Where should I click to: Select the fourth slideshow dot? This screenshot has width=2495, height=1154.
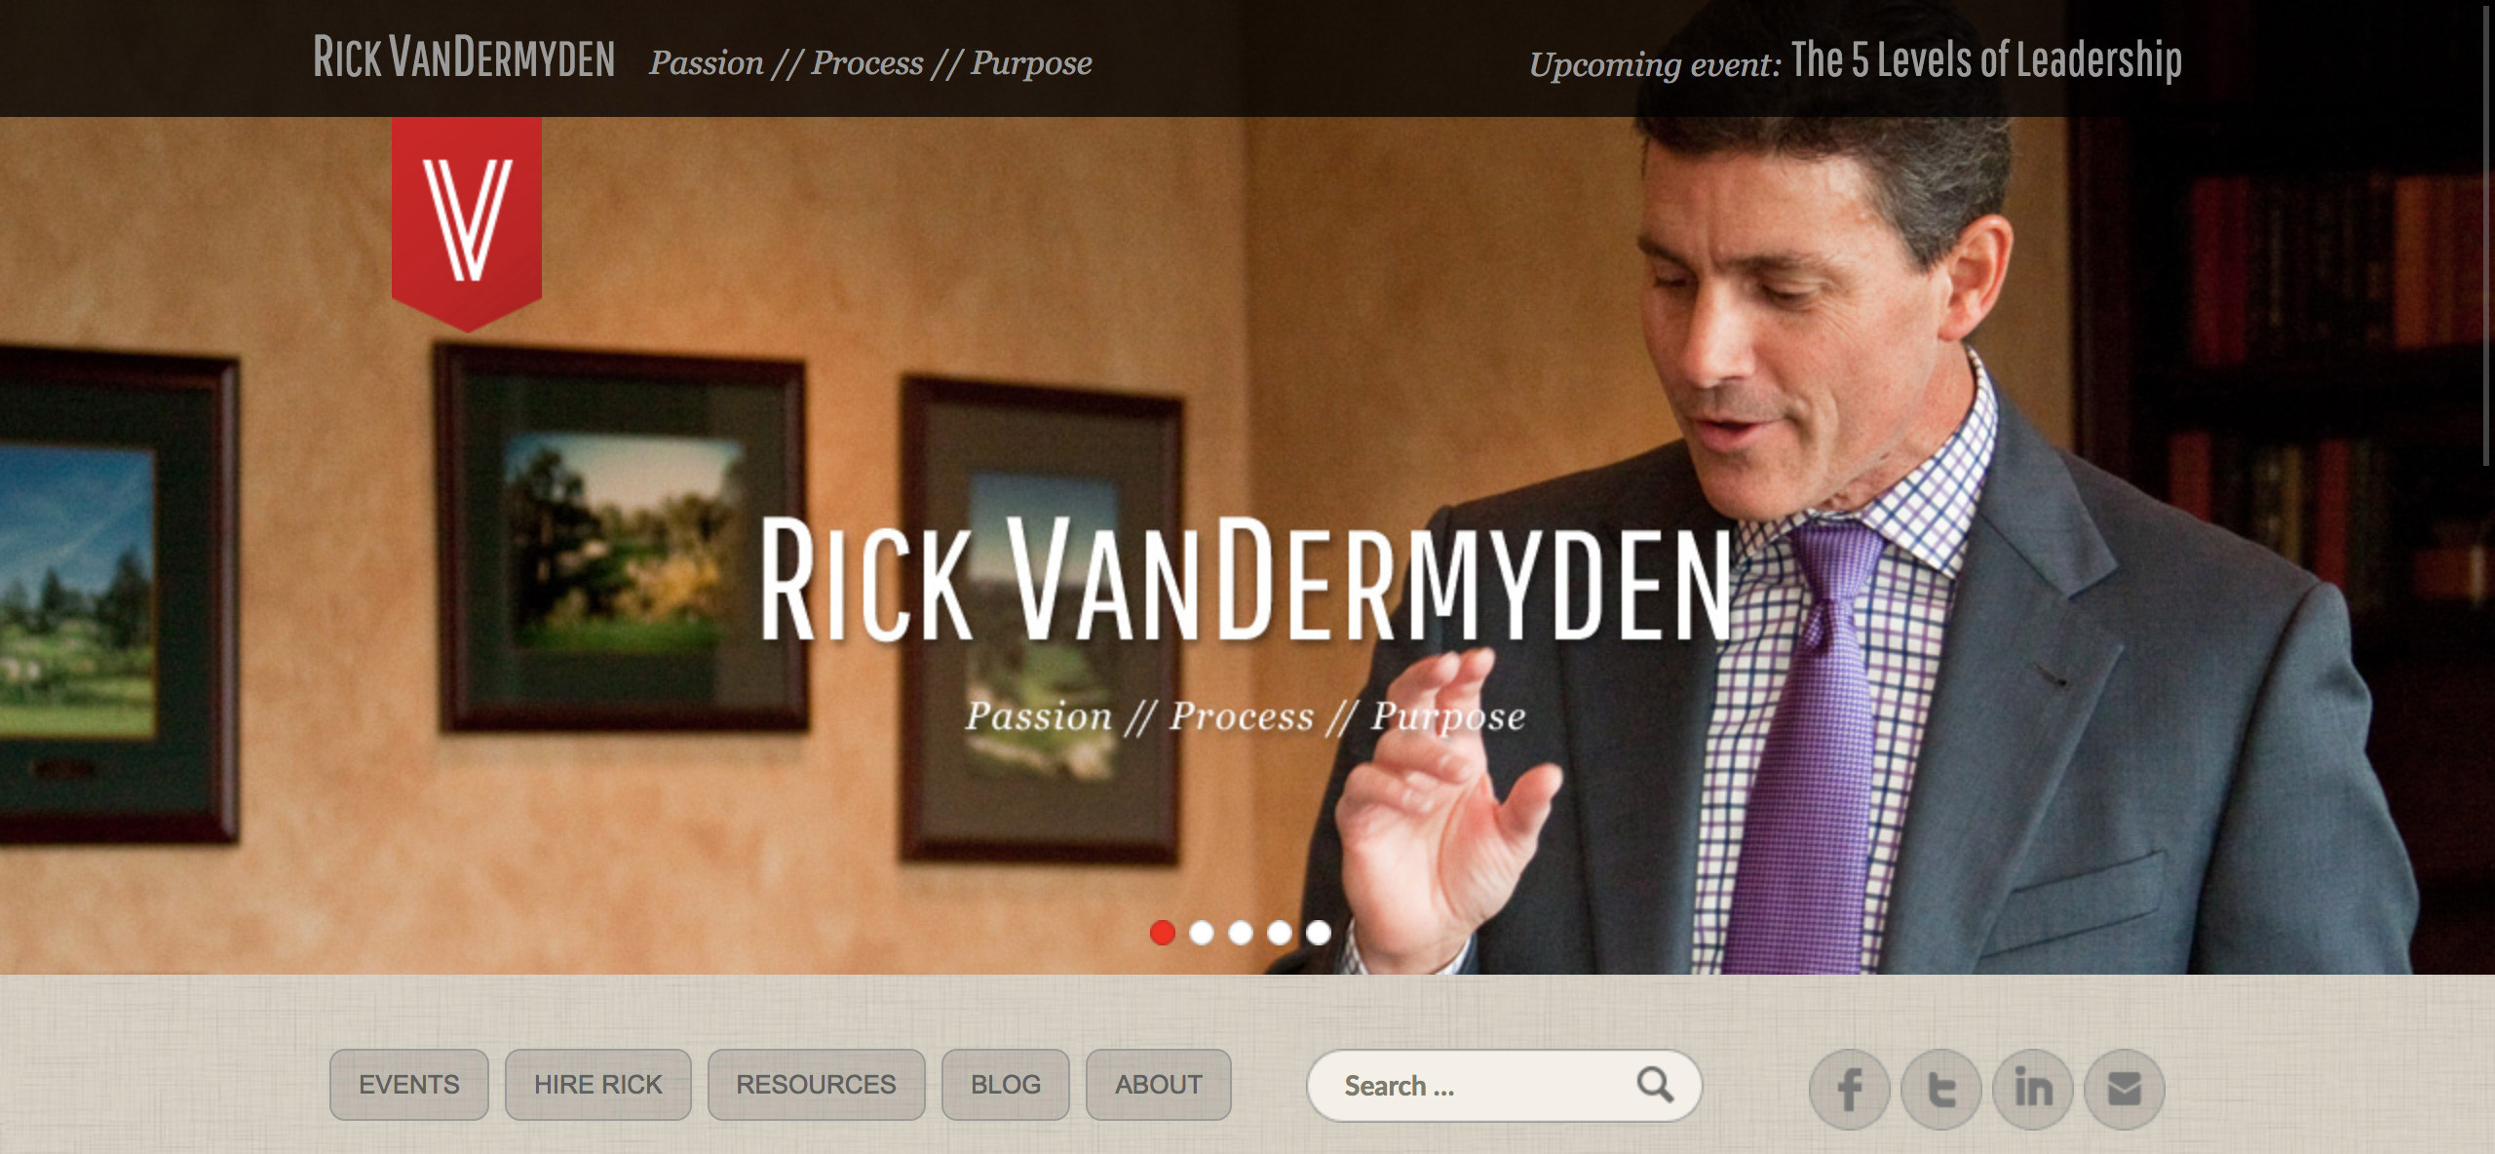[1280, 933]
